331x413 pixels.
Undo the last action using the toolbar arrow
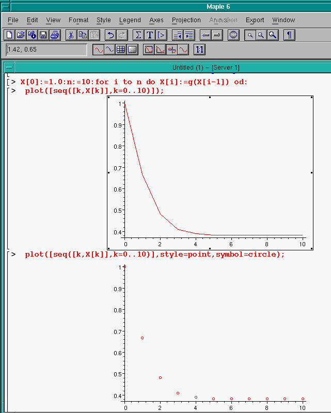click(x=110, y=35)
